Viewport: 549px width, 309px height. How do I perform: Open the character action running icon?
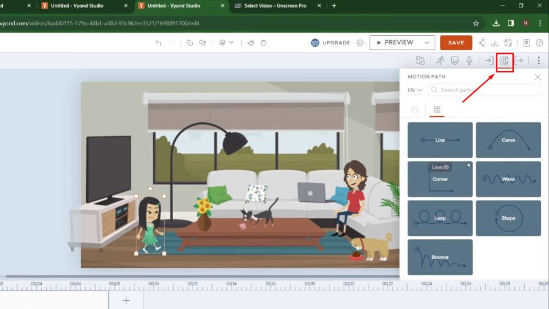click(440, 60)
